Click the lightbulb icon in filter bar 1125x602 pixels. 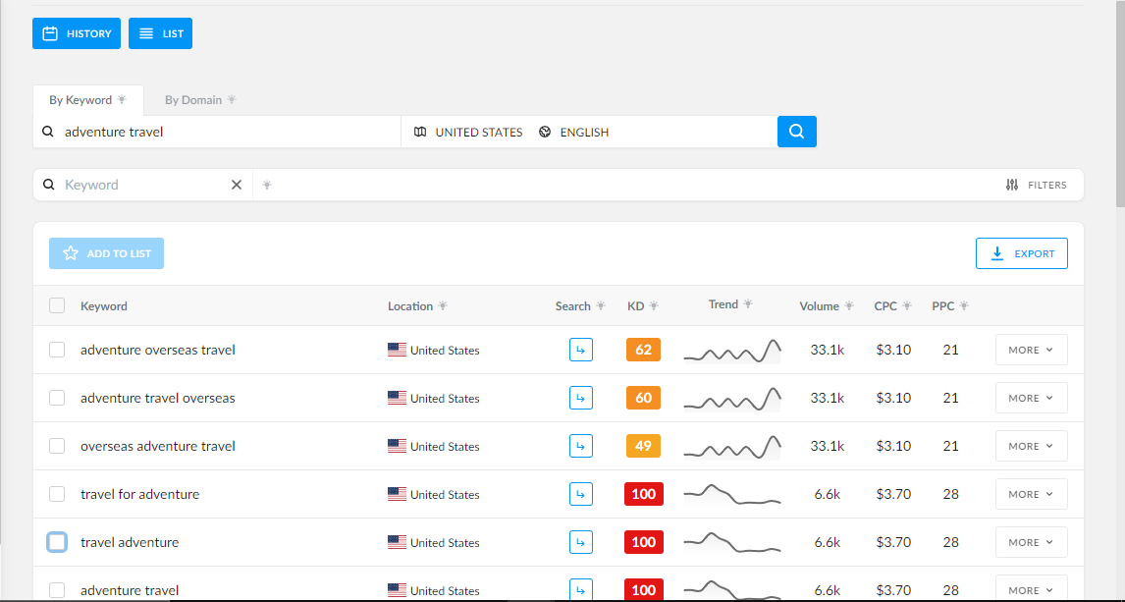[267, 185]
